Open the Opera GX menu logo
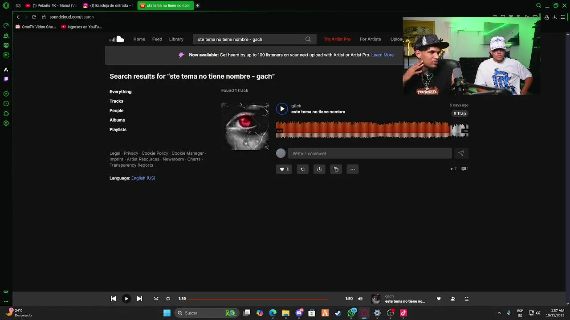 click(6, 5)
